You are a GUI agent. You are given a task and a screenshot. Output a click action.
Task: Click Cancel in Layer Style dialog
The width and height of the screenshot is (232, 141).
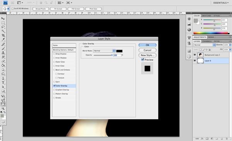point(147,50)
